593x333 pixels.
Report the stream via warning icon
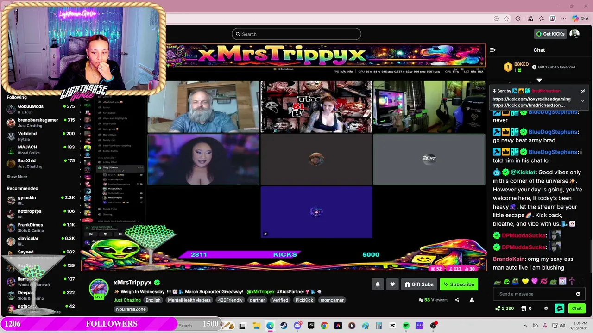(x=472, y=300)
